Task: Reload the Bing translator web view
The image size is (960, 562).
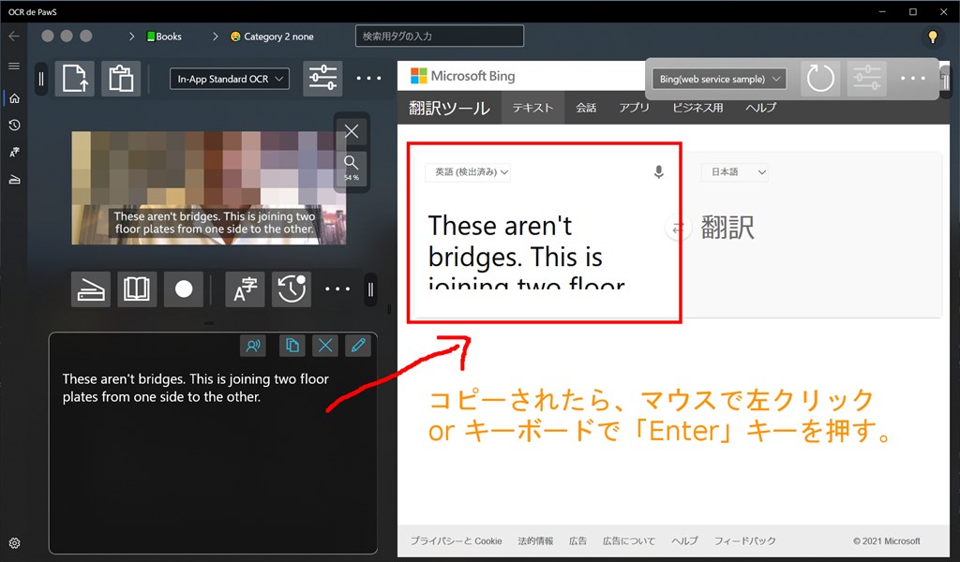Action: [820, 79]
